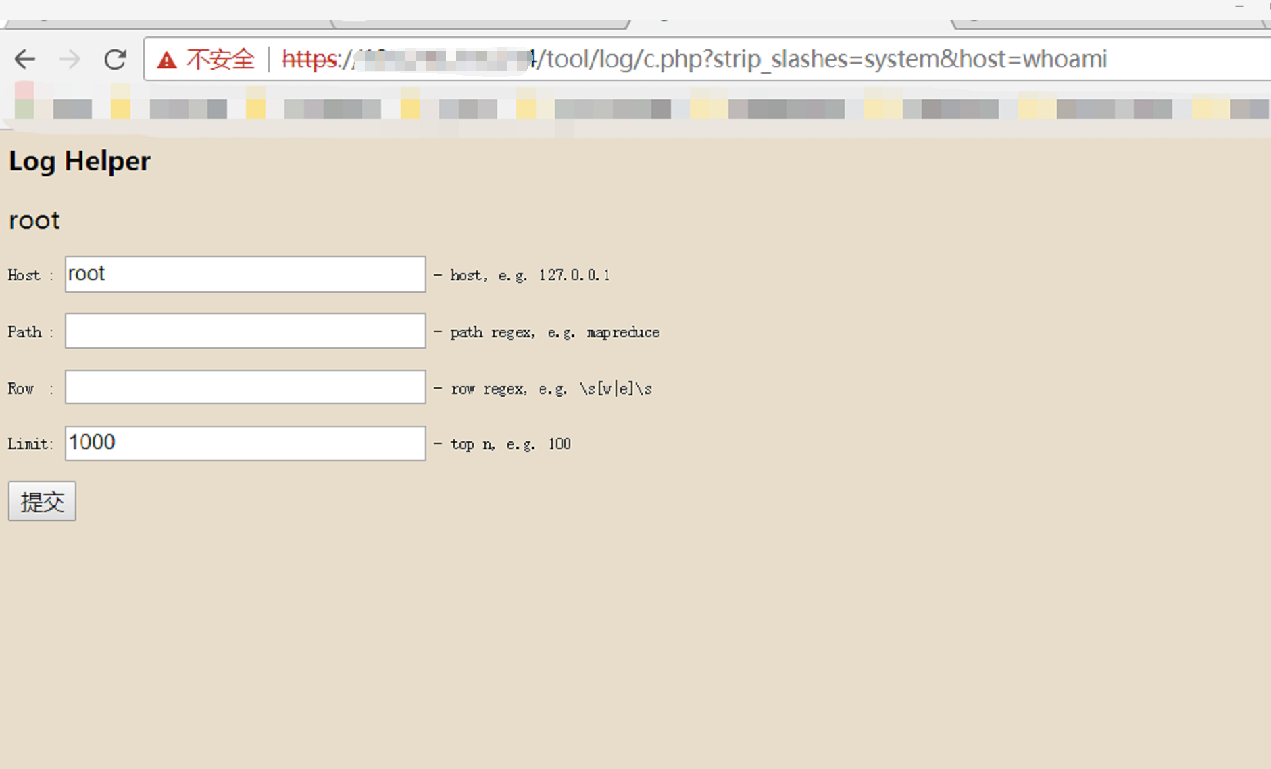Click the Host field label
Screen dimensions: 1271x769
[30, 275]
